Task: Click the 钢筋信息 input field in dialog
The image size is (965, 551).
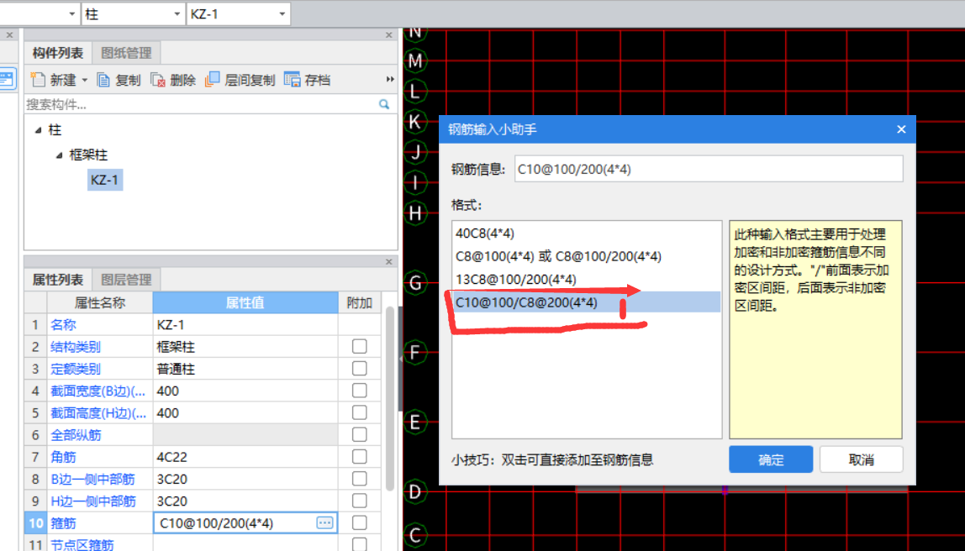Action: (x=709, y=169)
